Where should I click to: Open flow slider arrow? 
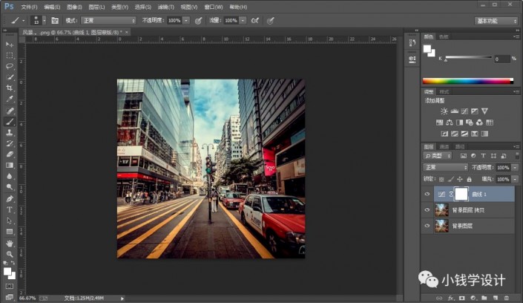coord(243,21)
